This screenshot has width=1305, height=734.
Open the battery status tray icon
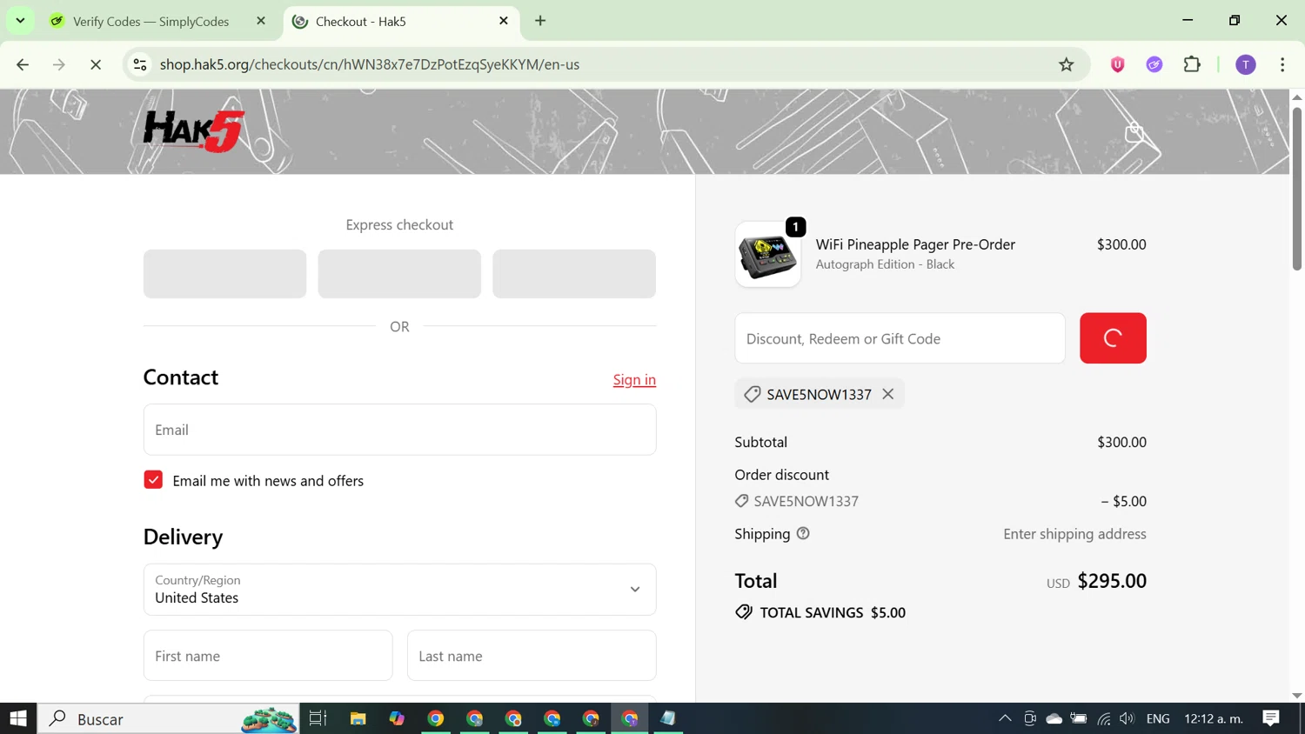[x=1079, y=718]
